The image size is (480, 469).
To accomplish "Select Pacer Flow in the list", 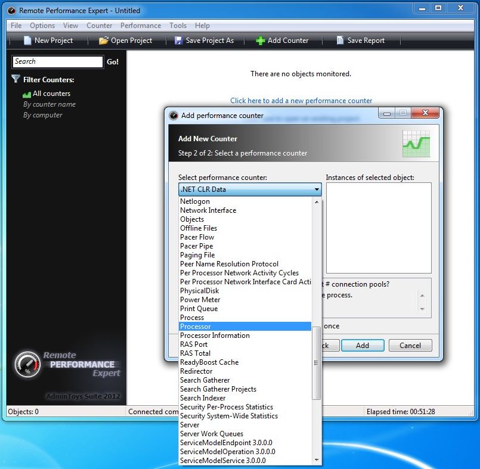I will (x=245, y=237).
